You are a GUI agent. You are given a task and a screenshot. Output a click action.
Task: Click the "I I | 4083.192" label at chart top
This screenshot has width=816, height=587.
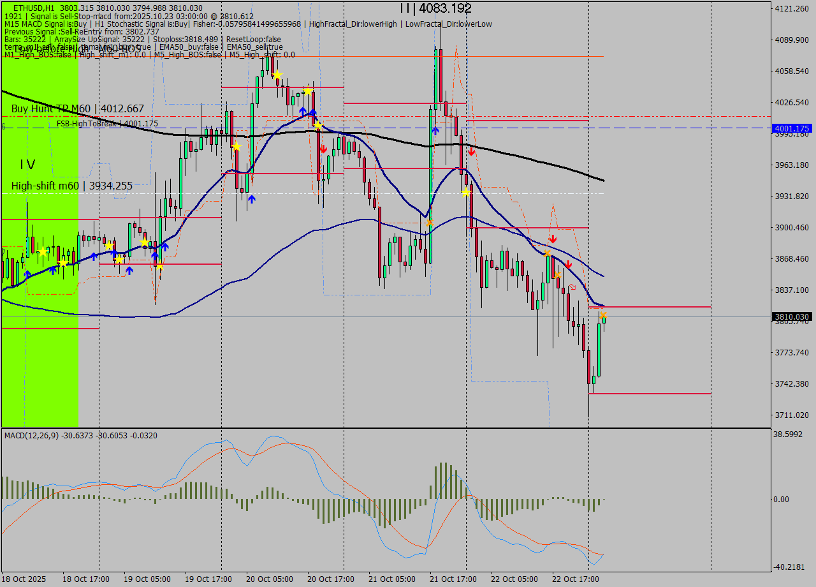435,8
